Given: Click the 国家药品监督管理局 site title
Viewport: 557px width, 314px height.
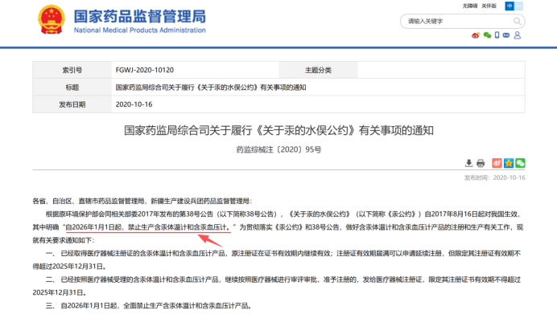Looking at the screenshot, I should coord(139,16).
